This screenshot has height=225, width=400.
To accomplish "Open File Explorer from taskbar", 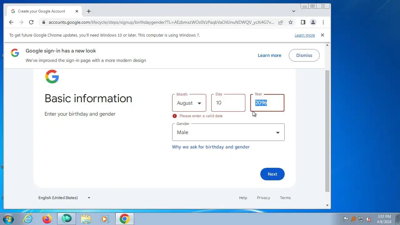I will click(86, 219).
